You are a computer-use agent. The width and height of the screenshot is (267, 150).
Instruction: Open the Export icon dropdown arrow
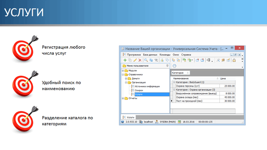(192, 60)
